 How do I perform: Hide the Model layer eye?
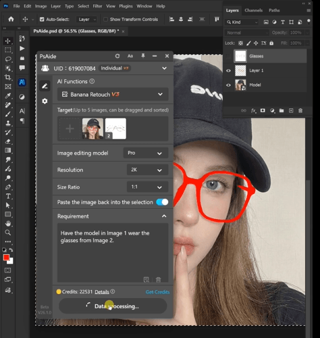point(228,85)
